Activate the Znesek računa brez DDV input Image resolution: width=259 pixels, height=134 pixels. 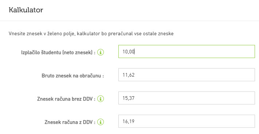click(x=187, y=98)
